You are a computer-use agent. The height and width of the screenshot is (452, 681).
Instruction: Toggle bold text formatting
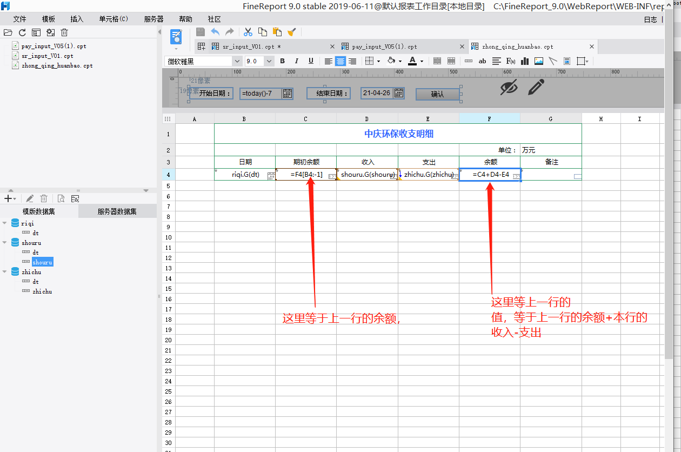tap(282, 61)
